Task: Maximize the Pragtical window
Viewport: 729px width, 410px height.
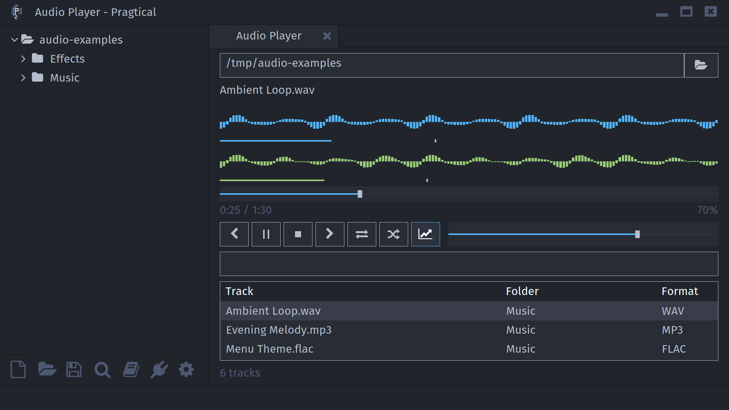Action: [x=686, y=12]
